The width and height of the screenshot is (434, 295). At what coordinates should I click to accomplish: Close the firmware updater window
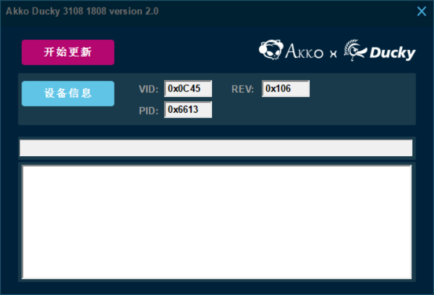(x=422, y=11)
